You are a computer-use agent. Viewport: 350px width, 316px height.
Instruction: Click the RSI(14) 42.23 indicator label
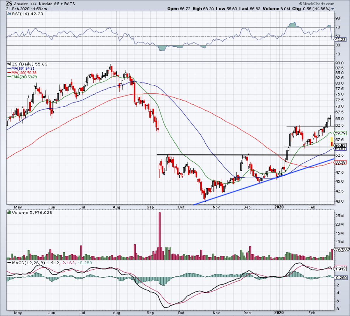[27, 14]
